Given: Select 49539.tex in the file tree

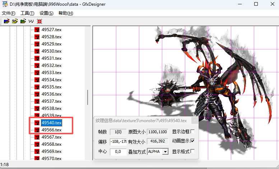Looking at the screenshot, I should (x=51, y=115).
